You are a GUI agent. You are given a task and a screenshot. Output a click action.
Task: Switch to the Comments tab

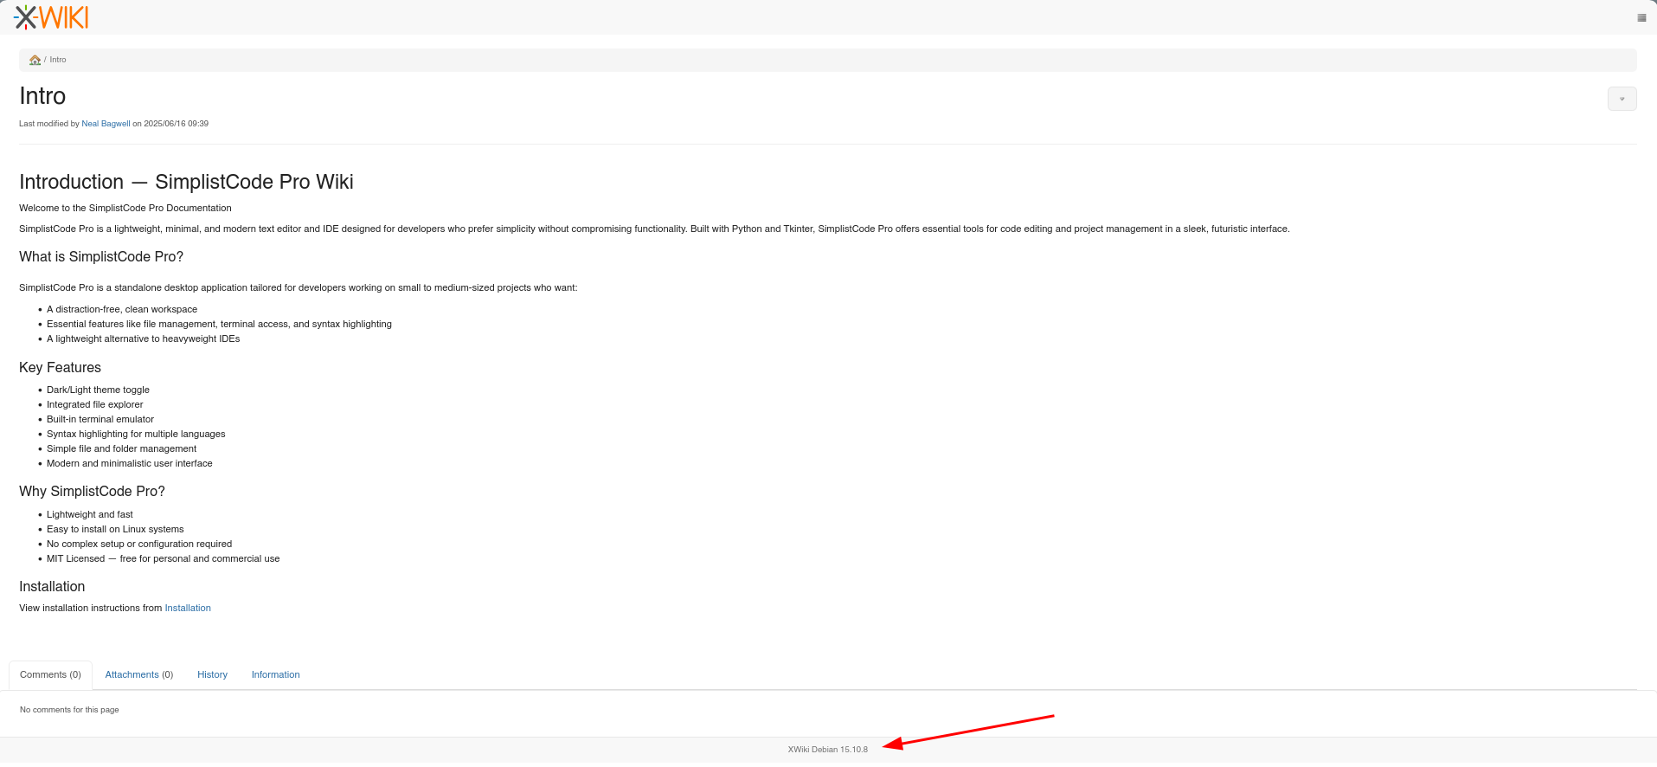pyautogui.click(x=50, y=674)
